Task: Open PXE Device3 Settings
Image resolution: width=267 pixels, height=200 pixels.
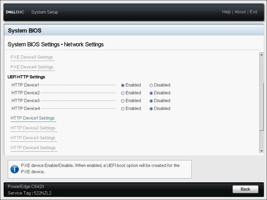Action: (32, 57)
